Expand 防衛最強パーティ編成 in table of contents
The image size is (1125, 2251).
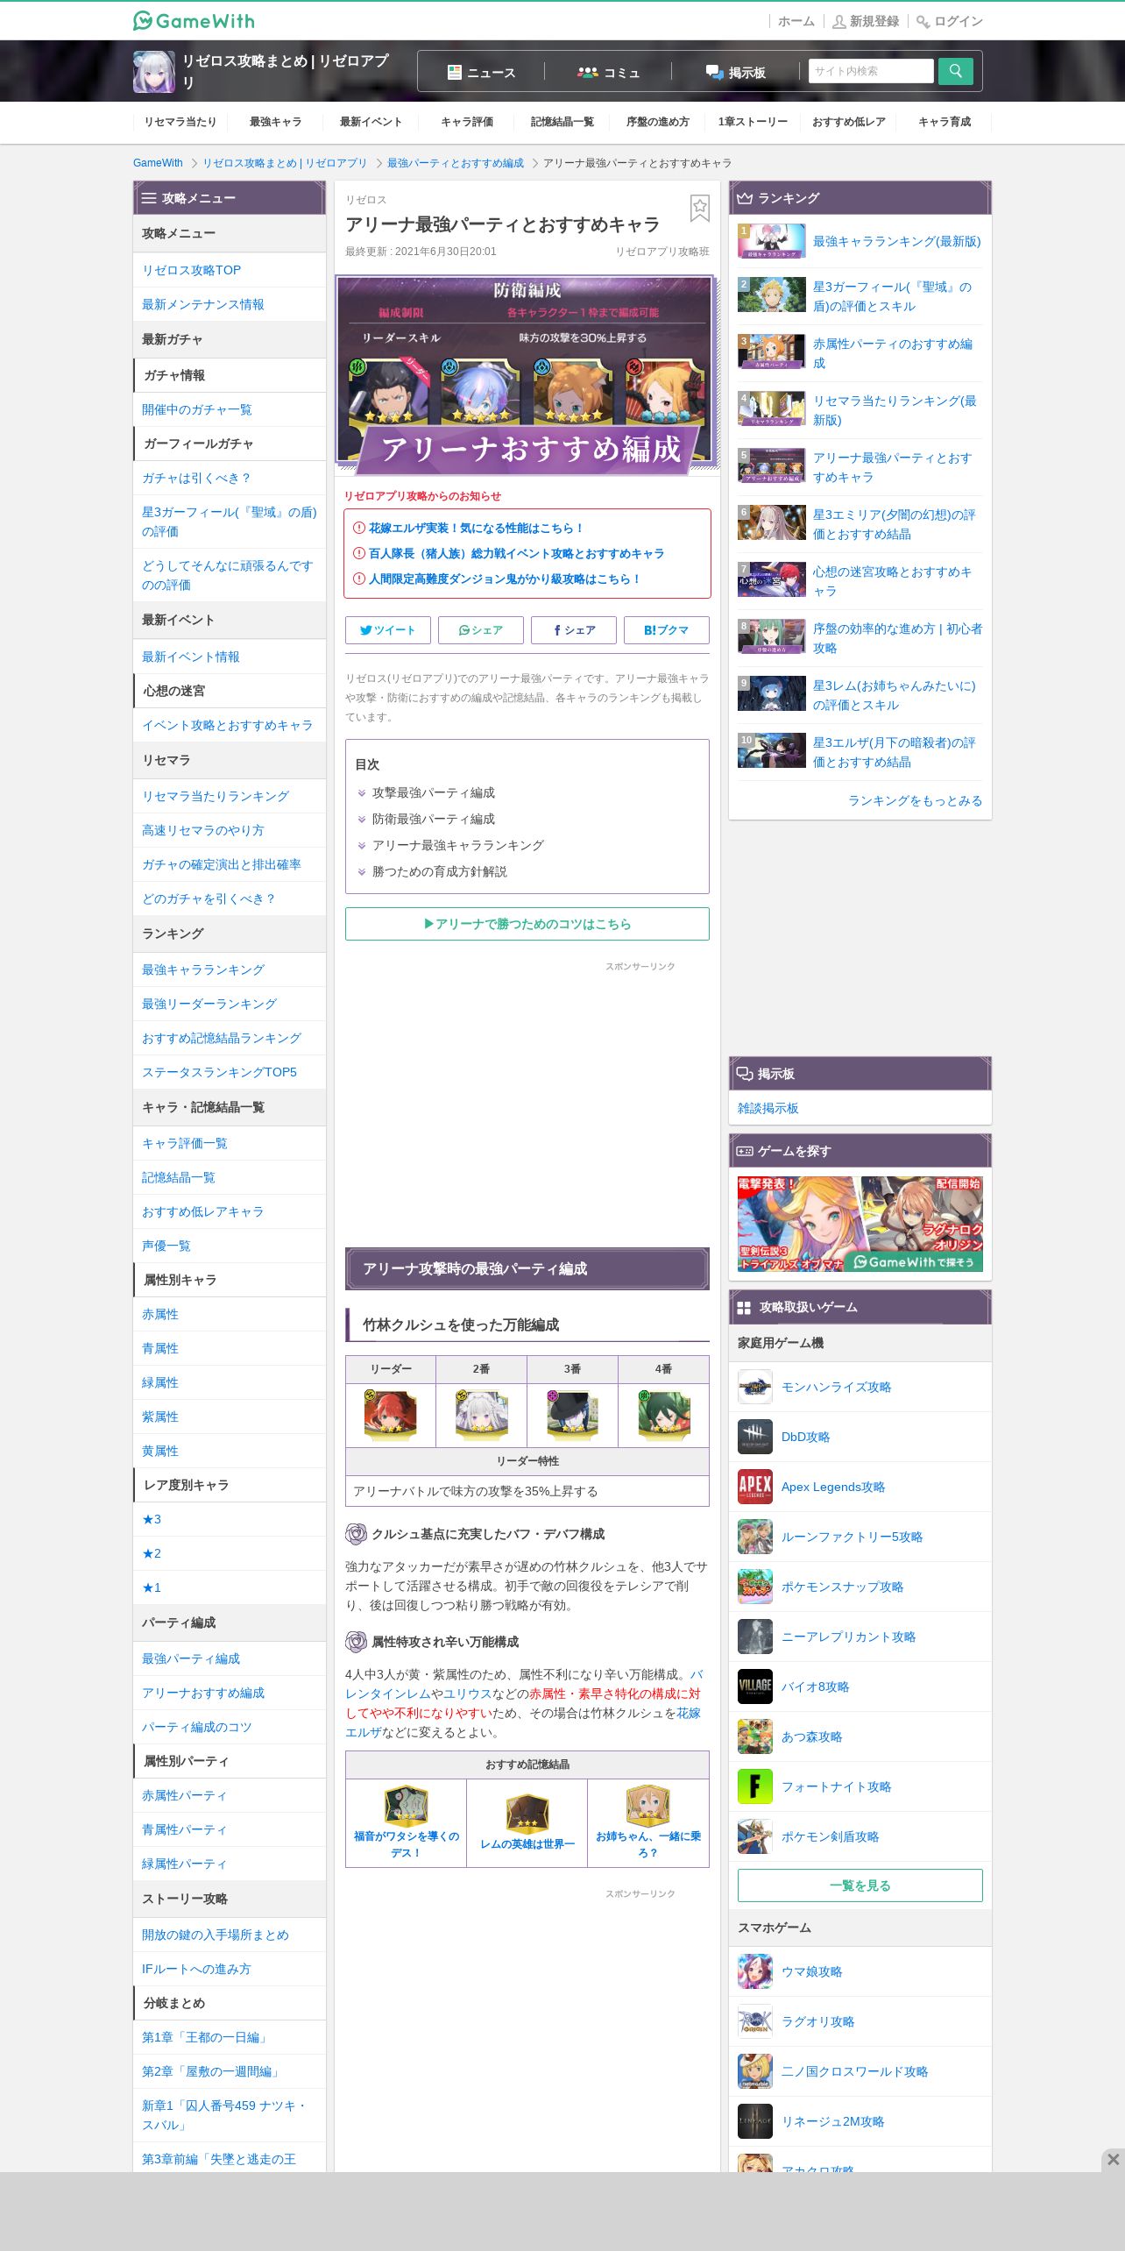click(x=433, y=819)
